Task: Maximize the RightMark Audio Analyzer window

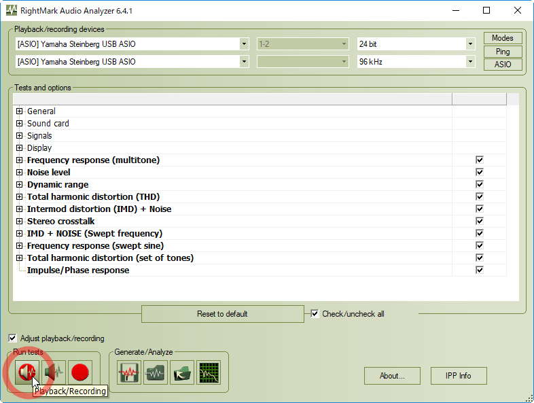Action: 486,10
